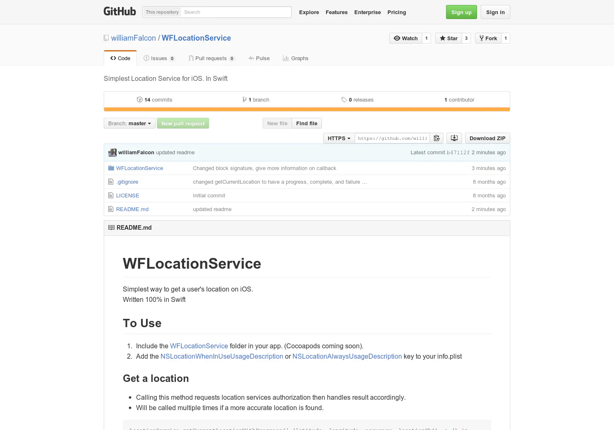Click the orange language bar
Screen dimensions: 614x430
coord(307,109)
